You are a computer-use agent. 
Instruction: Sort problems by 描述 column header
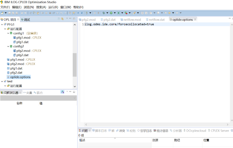[x=115, y=140]
